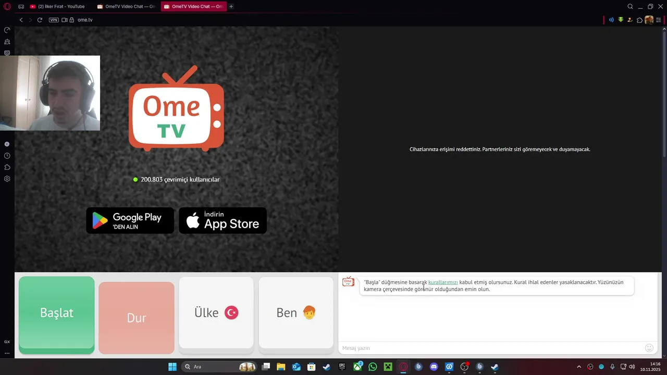The height and width of the screenshot is (375, 667).
Task: Open the GX Corner gamepad icon
Action: pyautogui.click(x=21, y=6)
